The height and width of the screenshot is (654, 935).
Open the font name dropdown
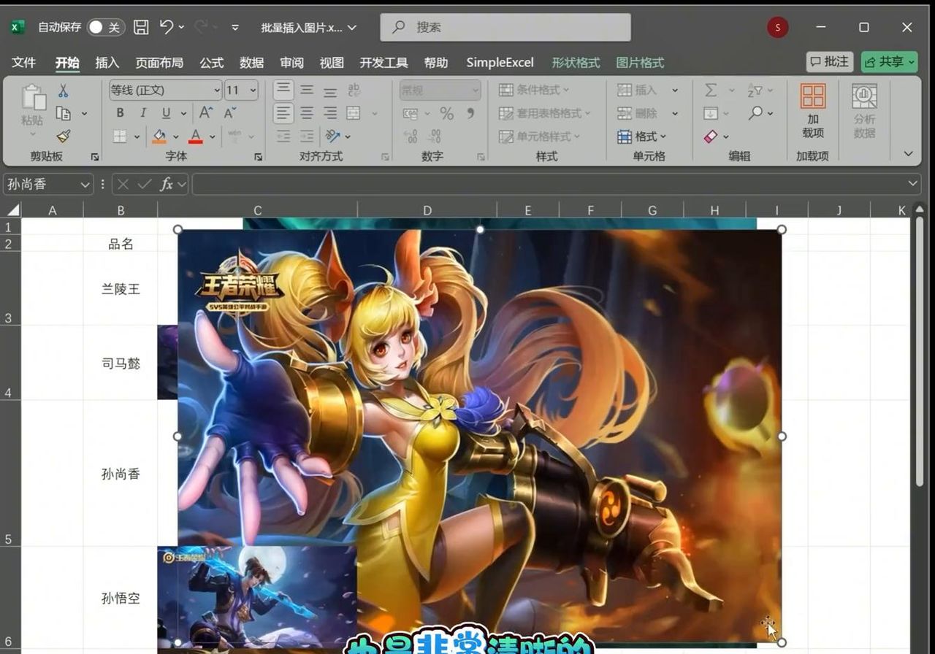(x=217, y=91)
